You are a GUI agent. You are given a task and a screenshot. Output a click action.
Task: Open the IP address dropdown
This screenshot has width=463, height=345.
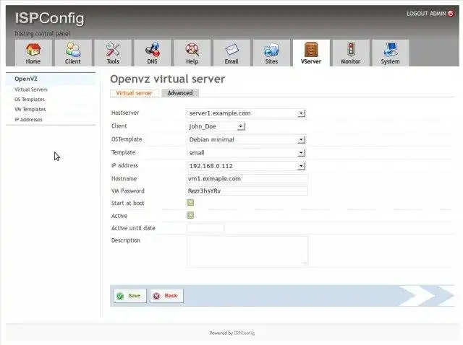click(246, 166)
